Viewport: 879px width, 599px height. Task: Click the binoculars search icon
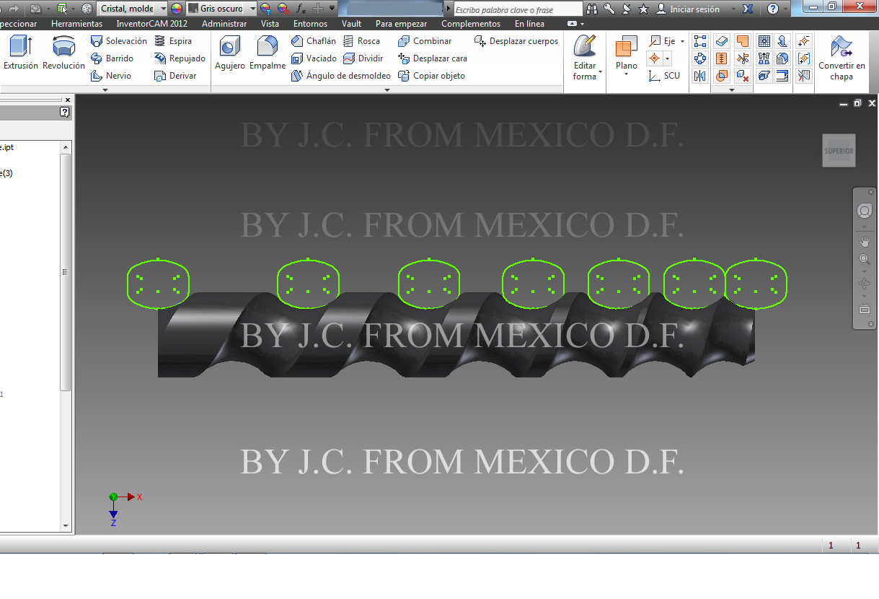[592, 9]
